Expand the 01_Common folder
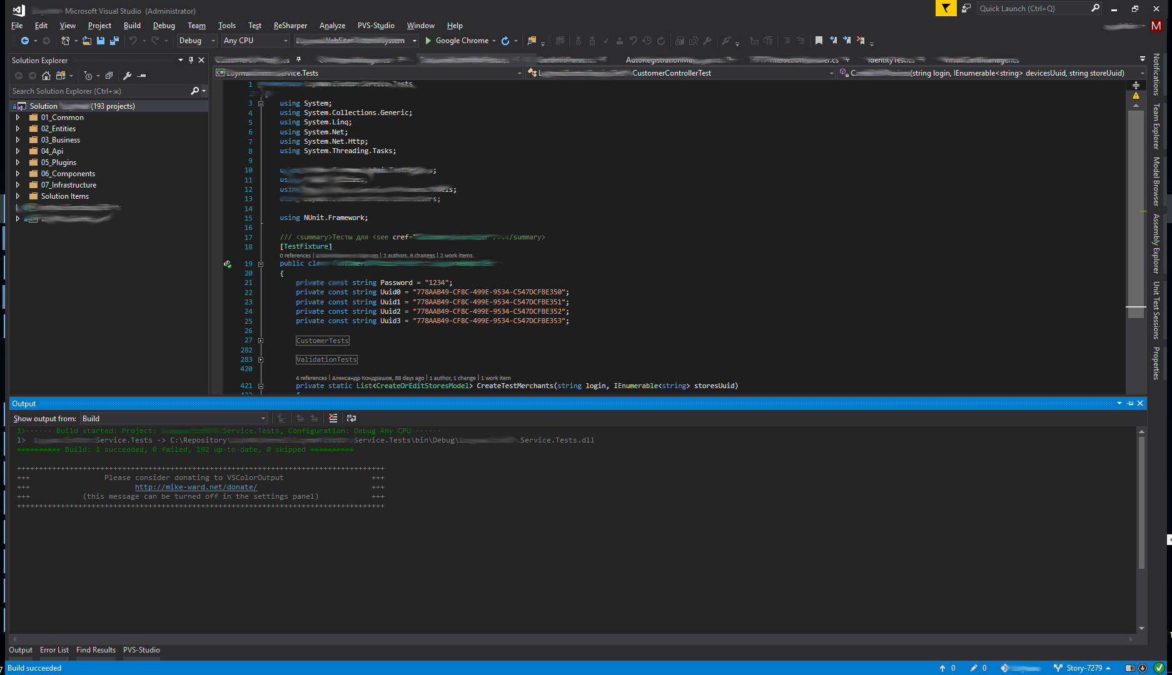This screenshot has width=1172, height=675. coord(18,117)
